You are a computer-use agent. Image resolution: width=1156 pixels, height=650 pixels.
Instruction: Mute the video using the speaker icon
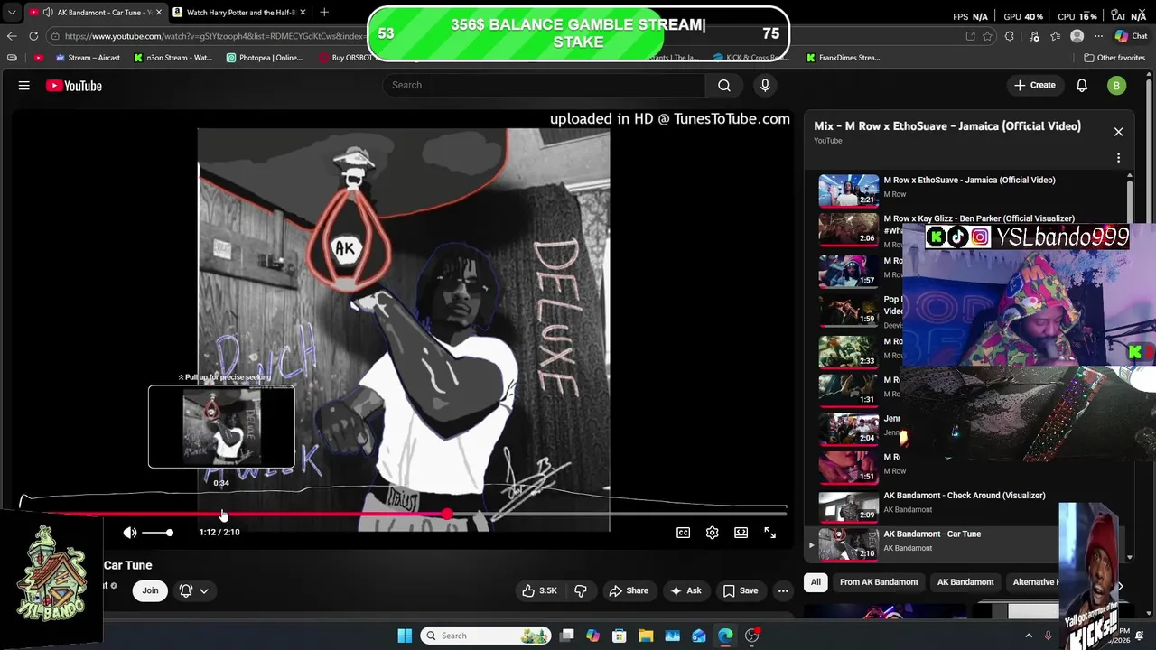tap(130, 533)
